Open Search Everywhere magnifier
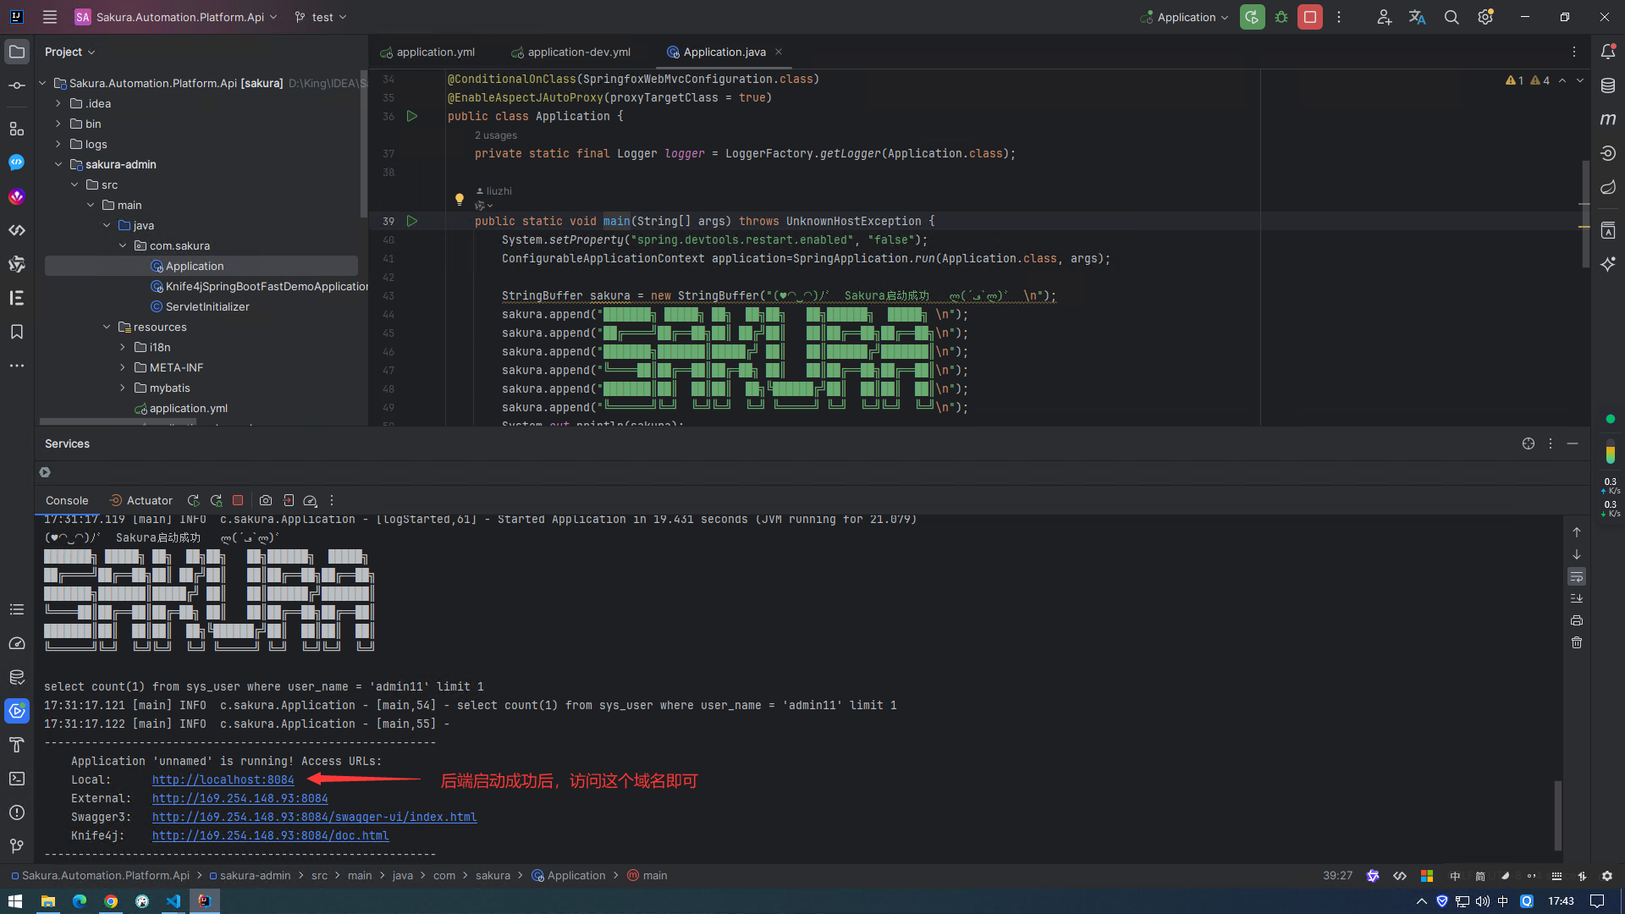The image size is (1625, 914). tap(1451, 17)
